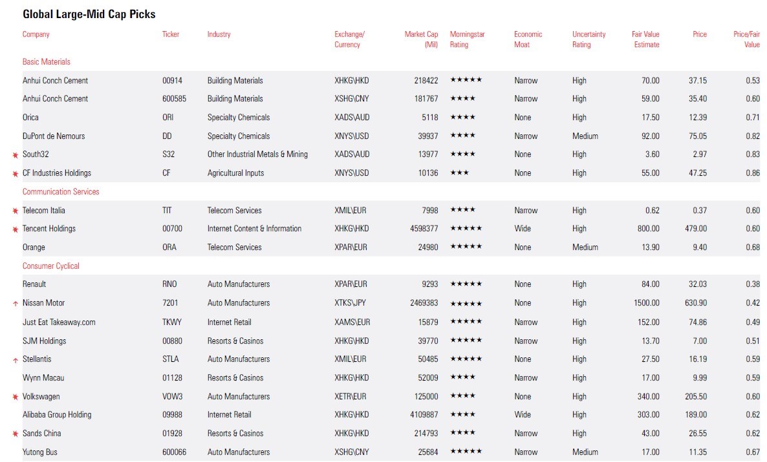Open the Consumer Cyclical section heading
The height and width of the screenshot is (462, 767).
pos(51,266)
